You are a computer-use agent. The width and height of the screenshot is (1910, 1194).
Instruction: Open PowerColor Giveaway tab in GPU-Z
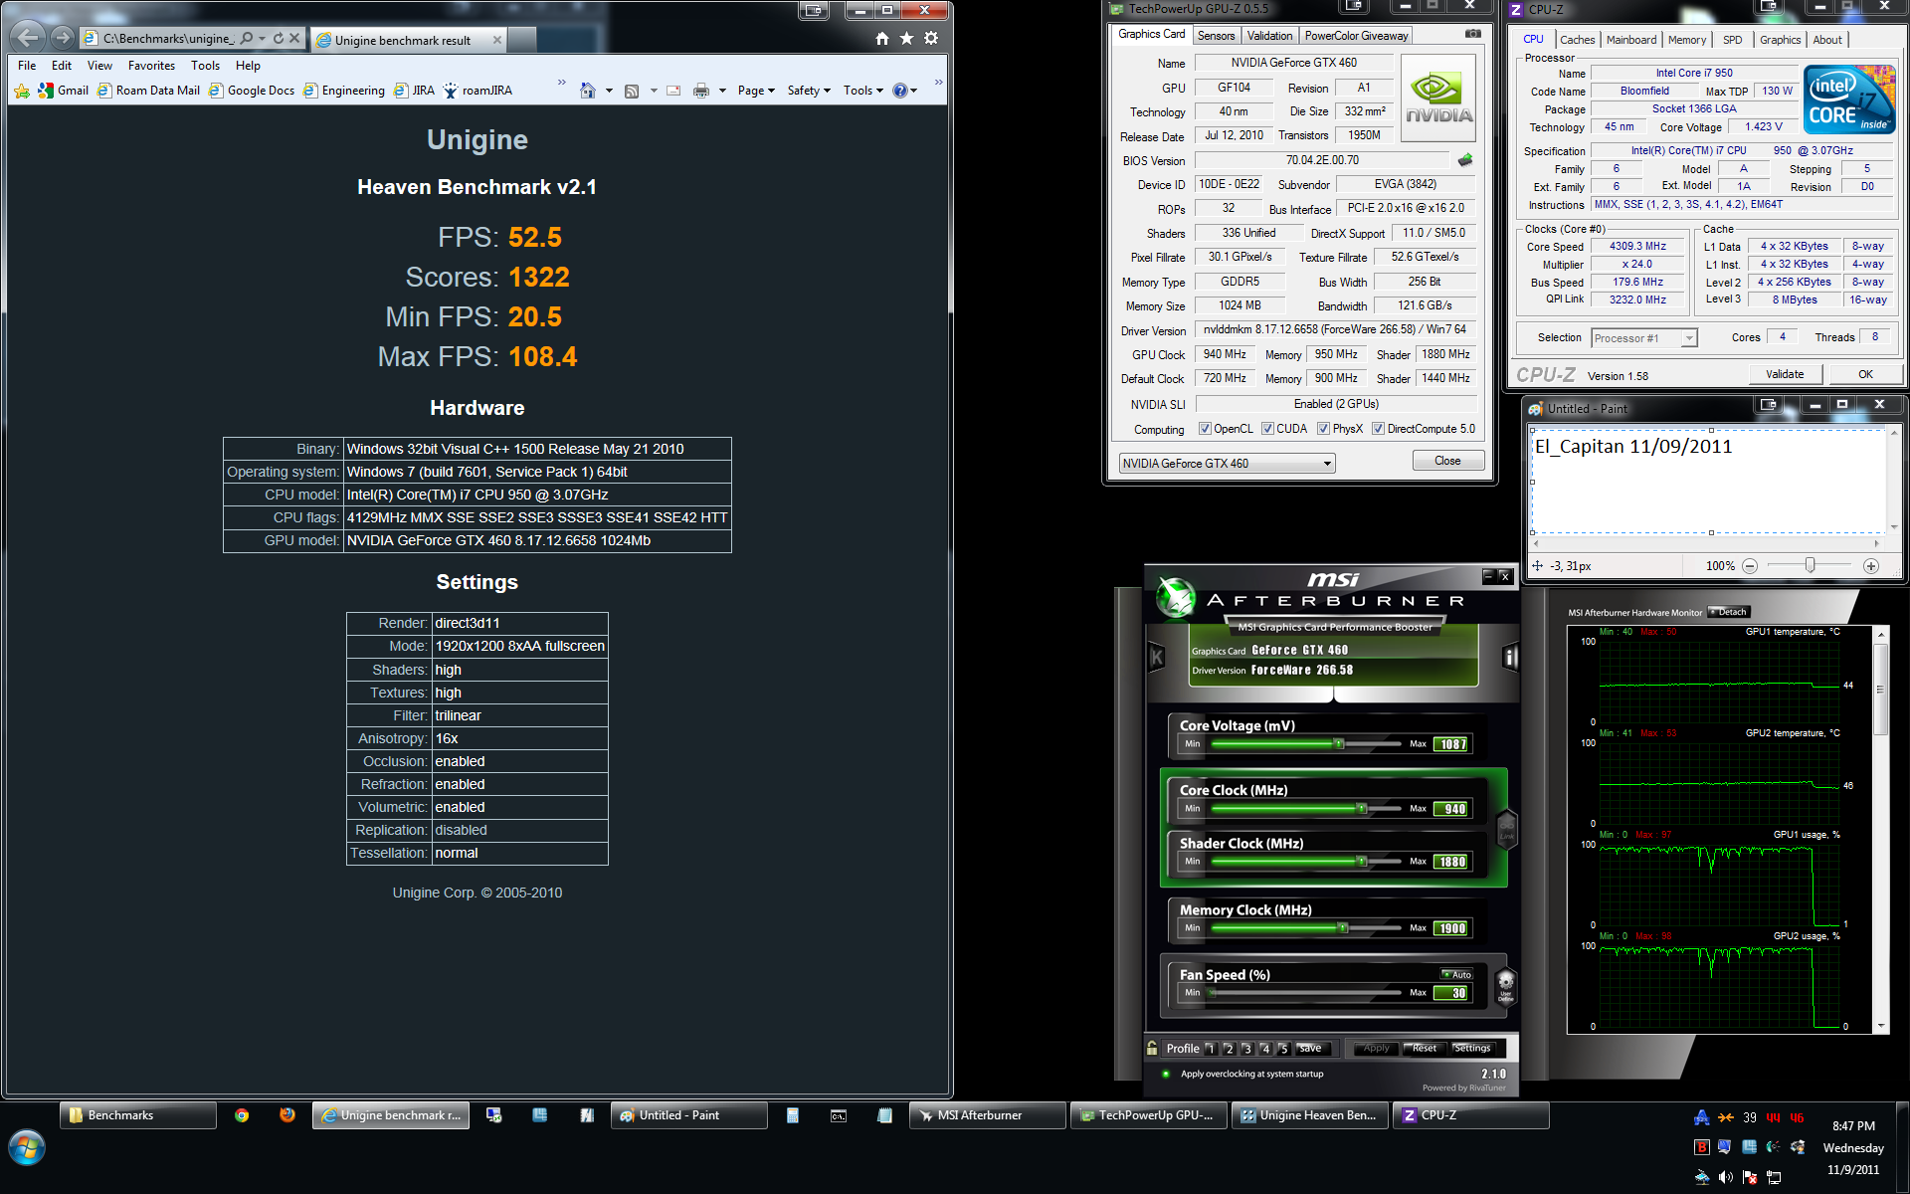pyautogui.click(x=1356, y=36)
